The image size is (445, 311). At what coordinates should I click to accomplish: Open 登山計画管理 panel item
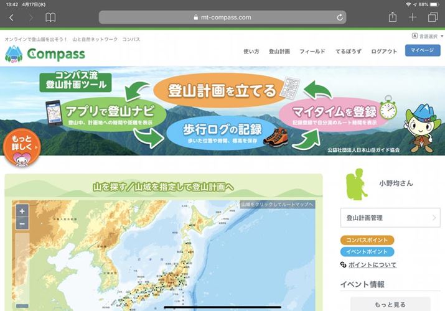click(390, 218)
